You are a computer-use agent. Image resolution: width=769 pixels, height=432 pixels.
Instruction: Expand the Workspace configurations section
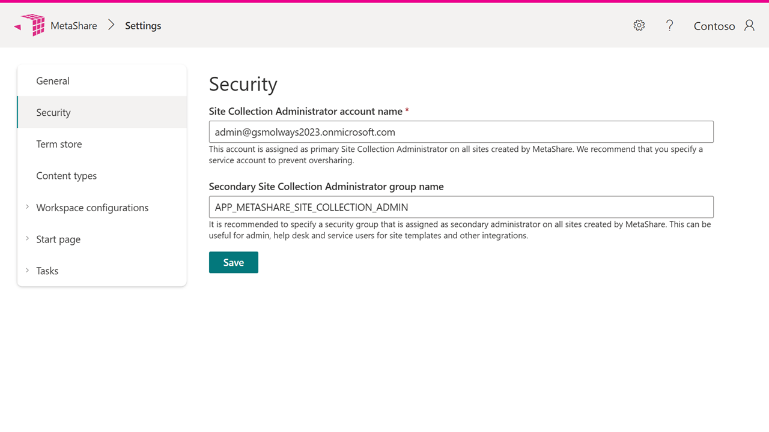click(27, 207)
